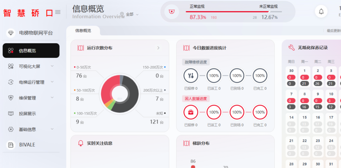Open the BIVALE sidebar item

pos(27,145)
